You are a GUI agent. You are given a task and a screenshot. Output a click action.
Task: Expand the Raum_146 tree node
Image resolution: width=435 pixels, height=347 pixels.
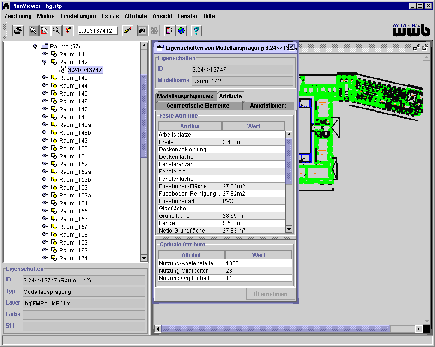(x=45, y=101)
